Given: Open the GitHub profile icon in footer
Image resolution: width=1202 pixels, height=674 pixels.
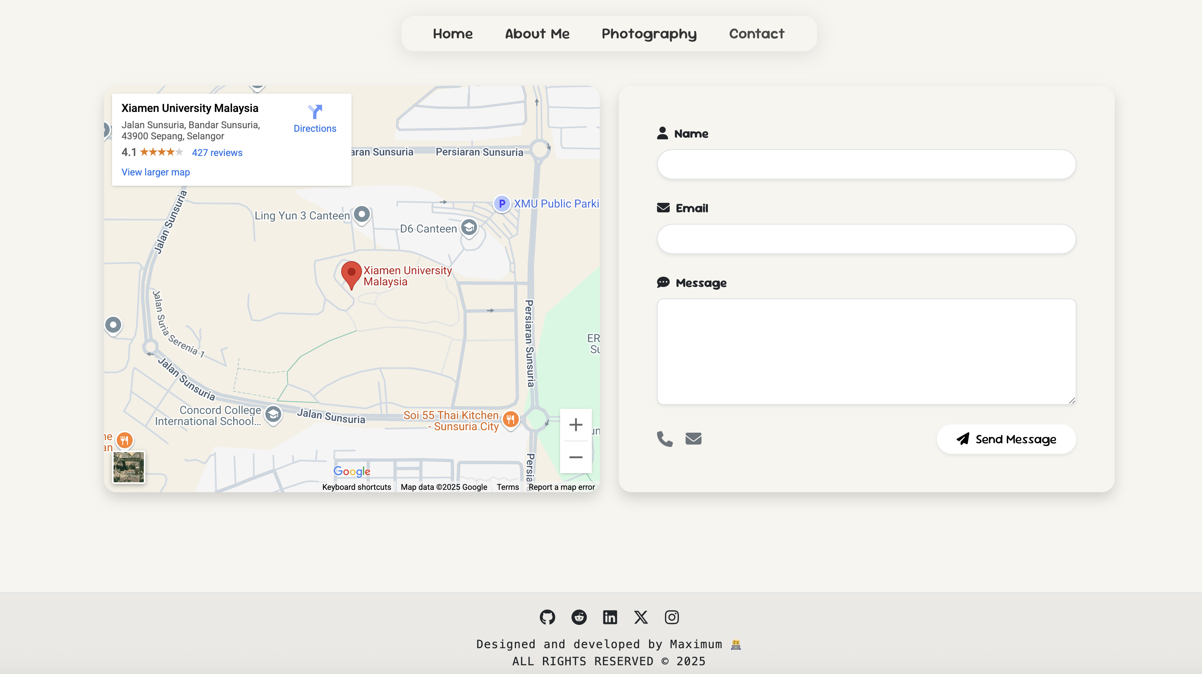Looking at the screenshot, I should 547,617.
